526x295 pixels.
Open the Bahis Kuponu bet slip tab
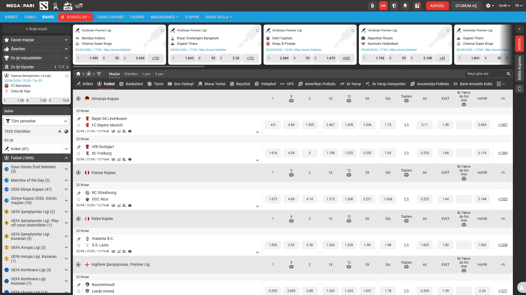[x=519, y=68]
